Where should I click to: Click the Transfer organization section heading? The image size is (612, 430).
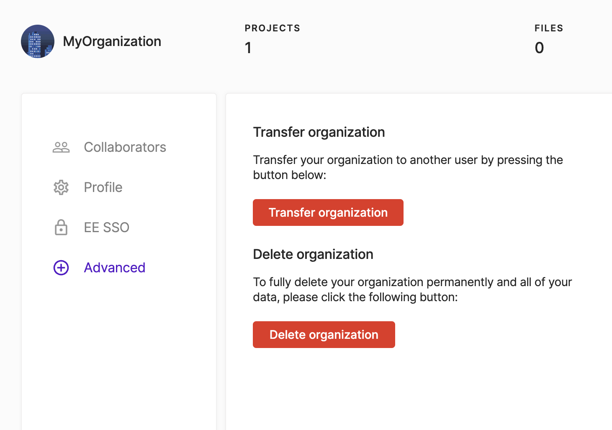click(319, 132)
